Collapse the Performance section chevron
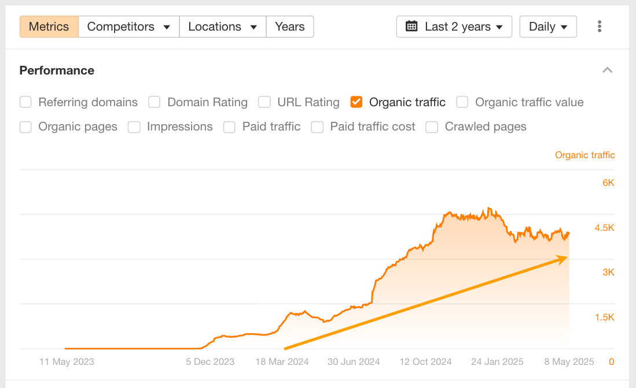Image resolution: width=636 pixels, height=388 pixels. tap(607, 70)
